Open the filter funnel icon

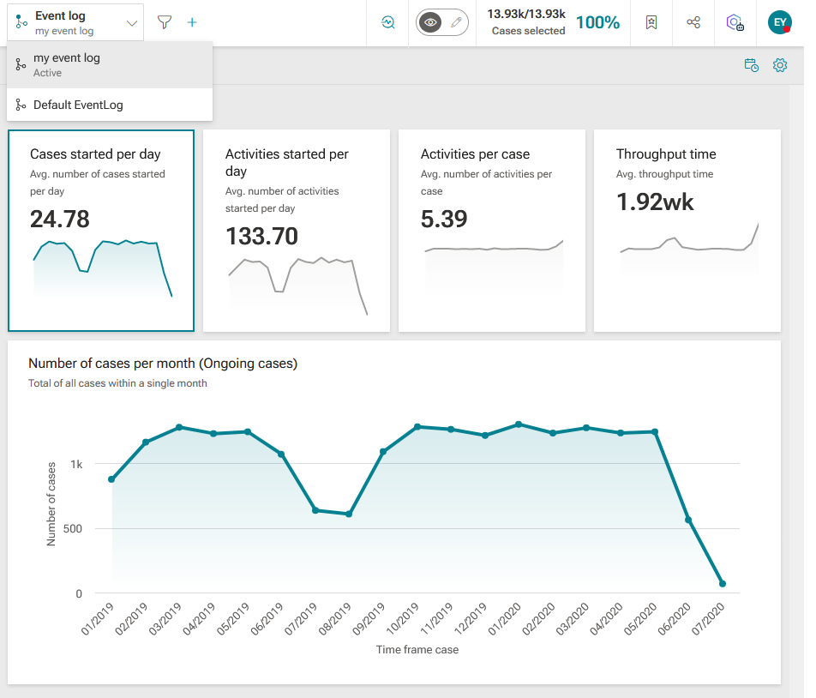coord(165,22)
